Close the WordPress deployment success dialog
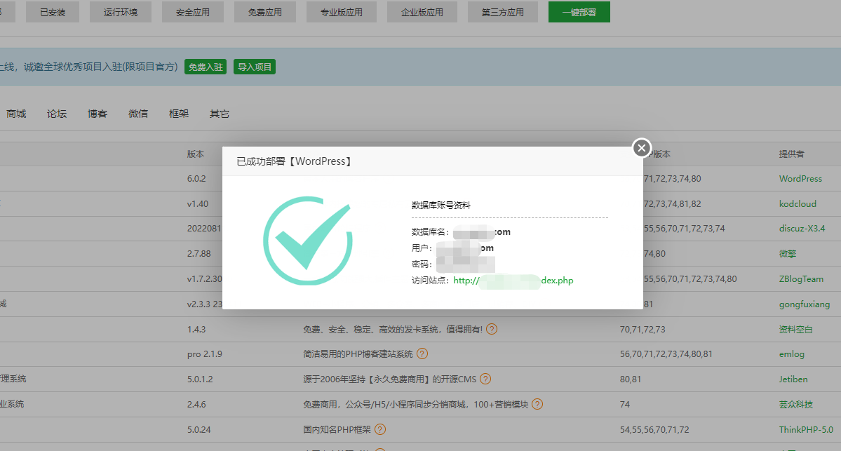 point(642,148)
